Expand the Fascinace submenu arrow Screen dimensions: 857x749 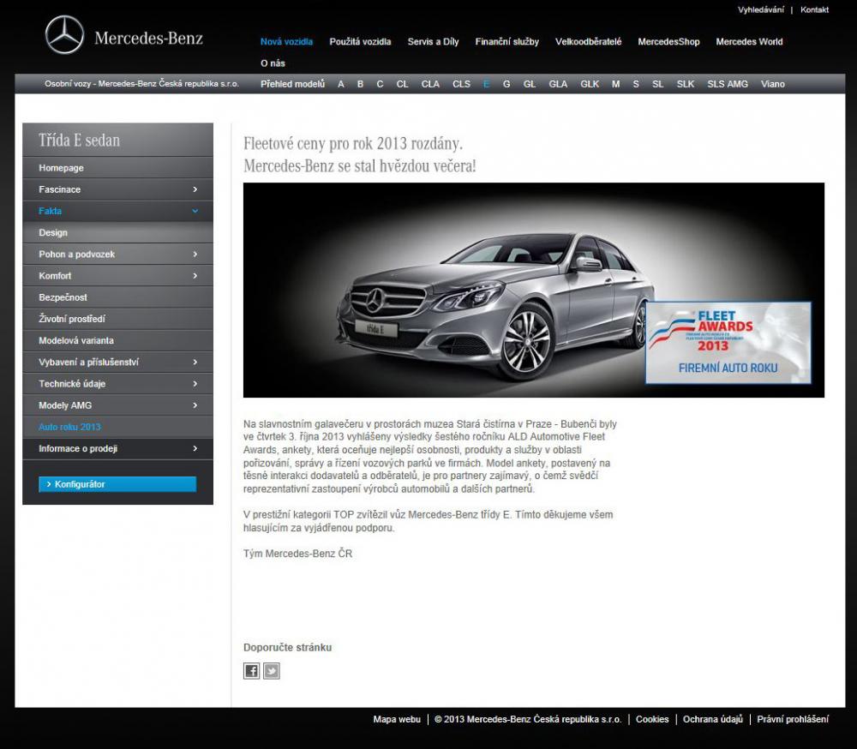coord(195,189)
